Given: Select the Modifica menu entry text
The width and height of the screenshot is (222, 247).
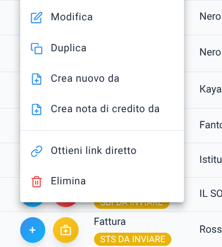Looking at the screenshot, I should [72, 17].
